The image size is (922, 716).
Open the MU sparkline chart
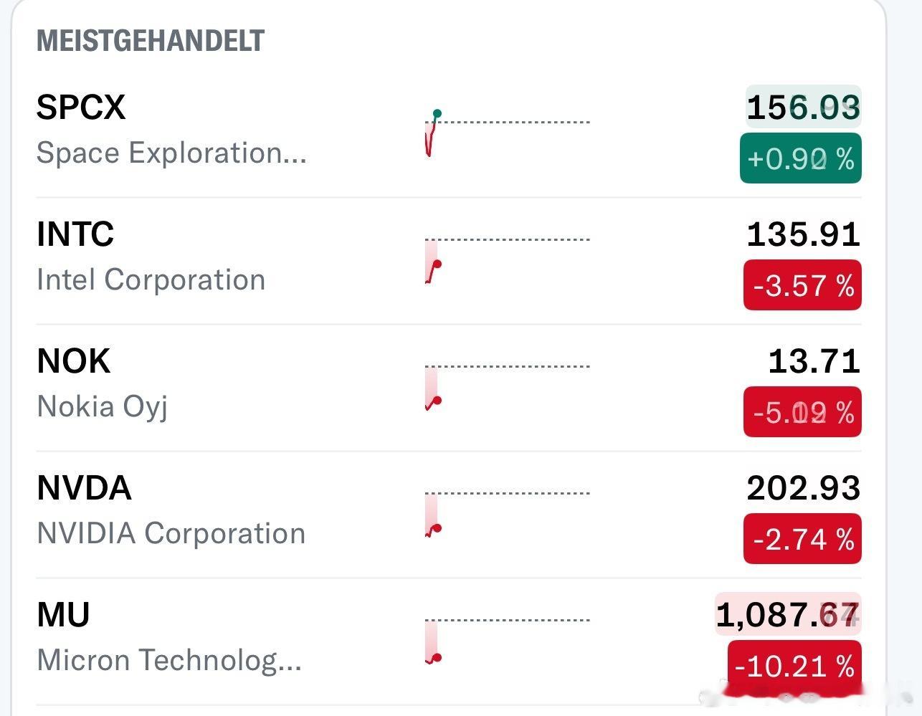[507, 641]
